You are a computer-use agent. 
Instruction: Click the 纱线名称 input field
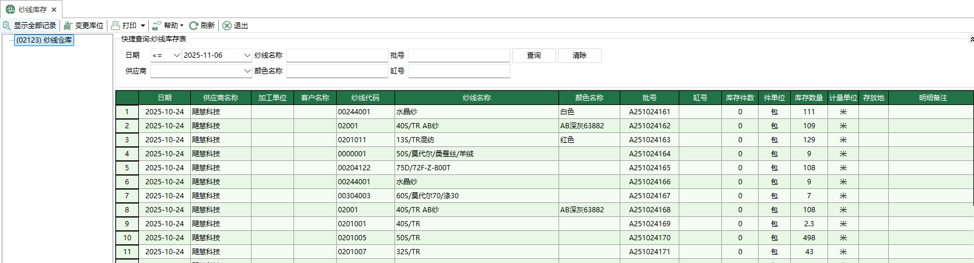tap(337, 55)
